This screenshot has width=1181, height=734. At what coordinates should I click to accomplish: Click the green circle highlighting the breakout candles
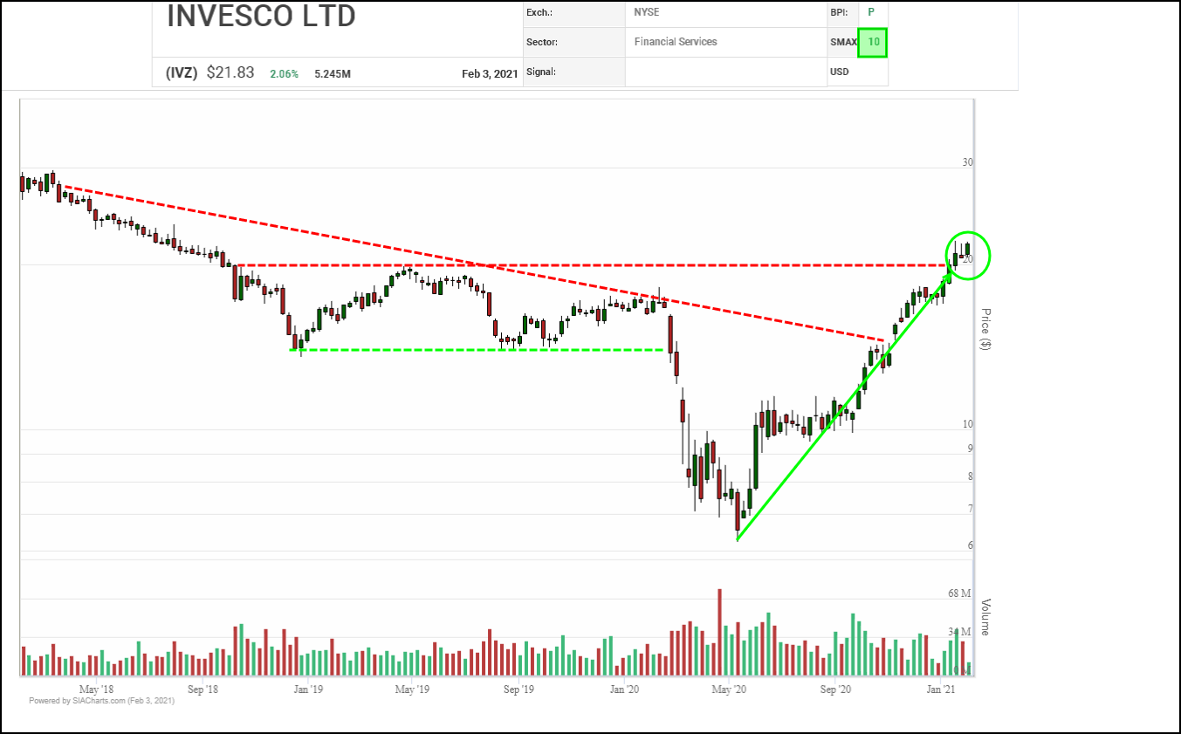[969, 256]
